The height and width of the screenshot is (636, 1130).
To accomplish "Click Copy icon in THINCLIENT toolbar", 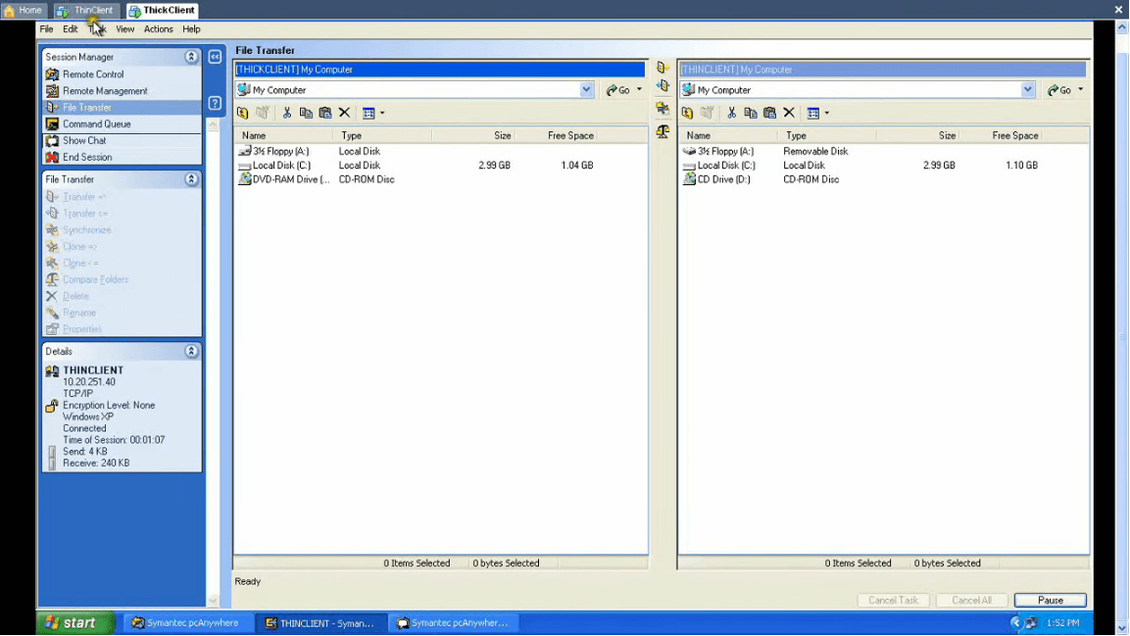I will pyautogui.click(x=750, y=113).
